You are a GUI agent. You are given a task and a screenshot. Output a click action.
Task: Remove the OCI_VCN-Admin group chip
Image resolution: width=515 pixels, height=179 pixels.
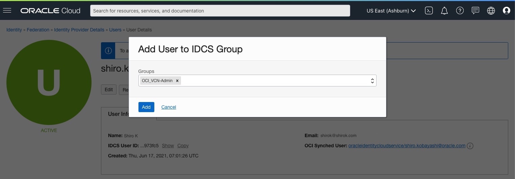tap(177, 81)
